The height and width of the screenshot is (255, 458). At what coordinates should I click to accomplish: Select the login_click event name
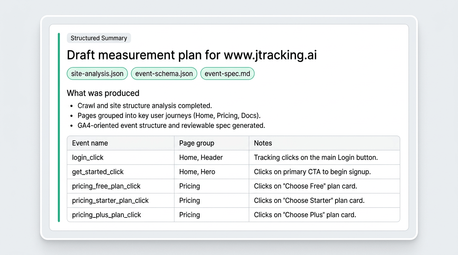(88, 157)
